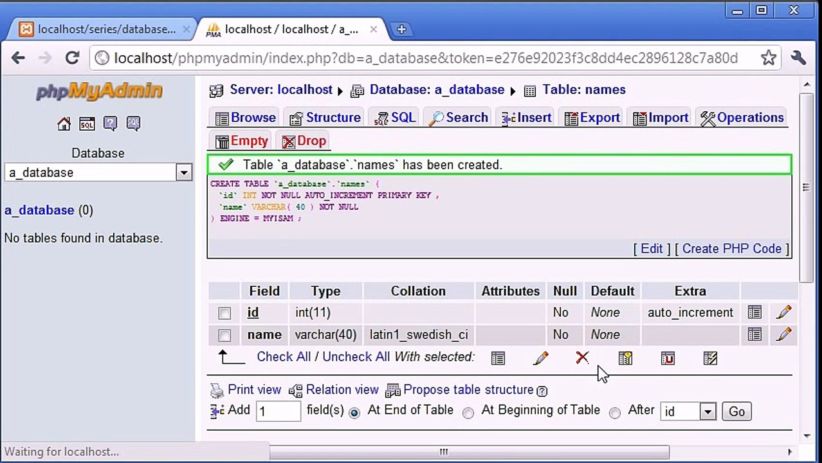Open the Search tab
This screenshot has height=463, width=822.
tap(459, 118)
